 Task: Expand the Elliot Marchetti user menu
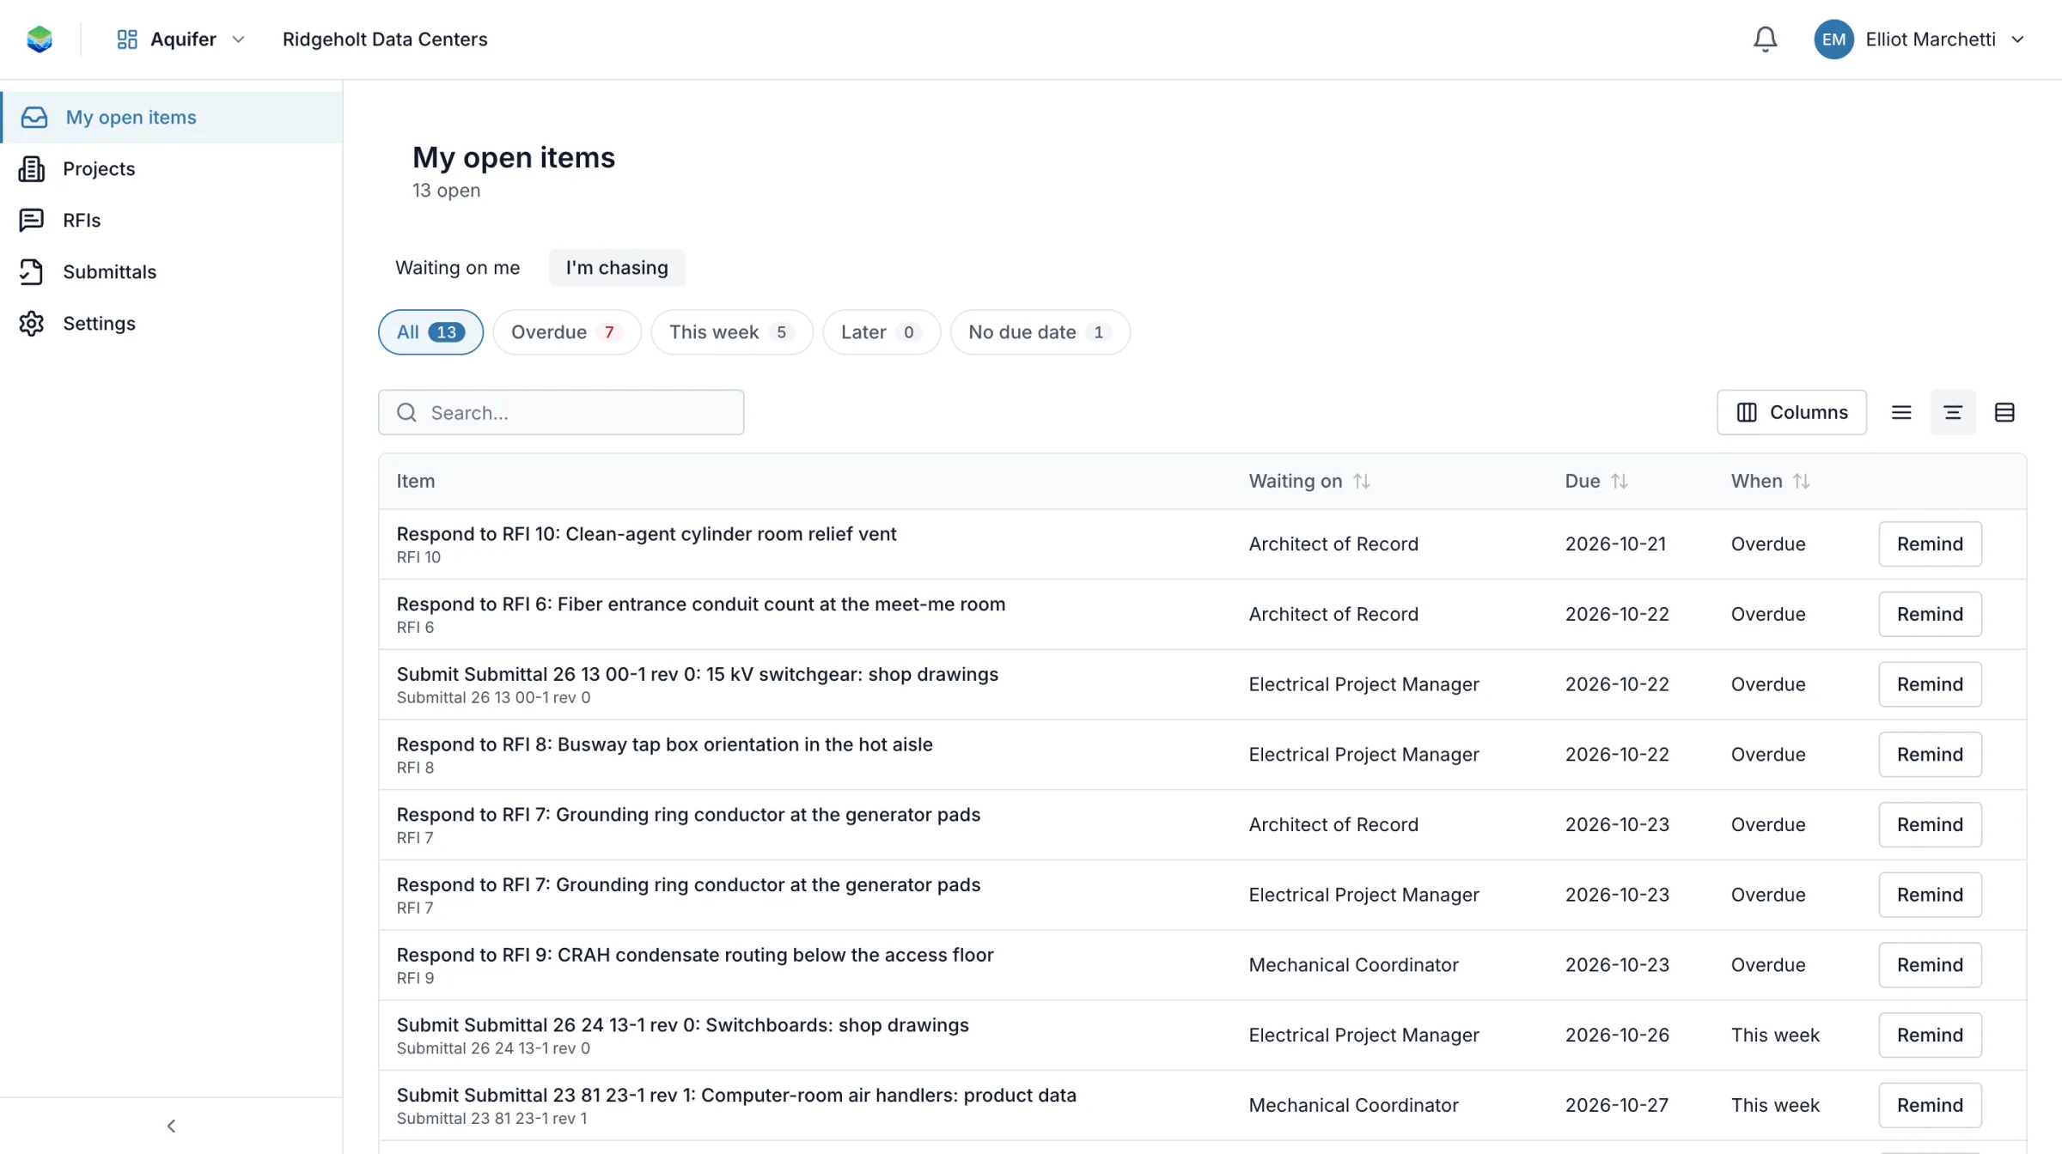[1920, 39]
